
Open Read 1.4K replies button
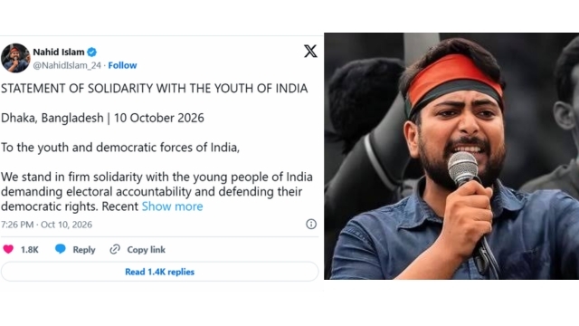[159, 272]
